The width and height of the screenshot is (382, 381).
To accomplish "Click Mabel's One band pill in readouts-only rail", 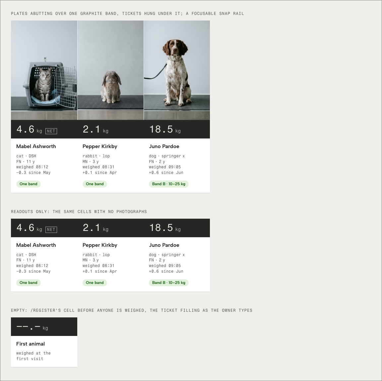I will pyautogui.click(x=29, y=283).
